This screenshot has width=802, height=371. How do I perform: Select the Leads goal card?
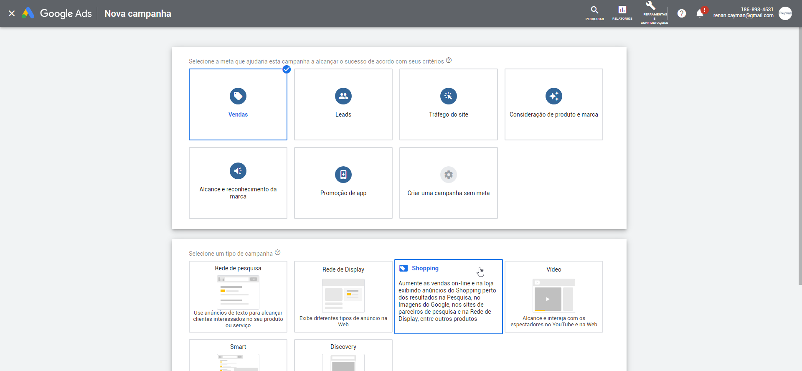point(343,104)
